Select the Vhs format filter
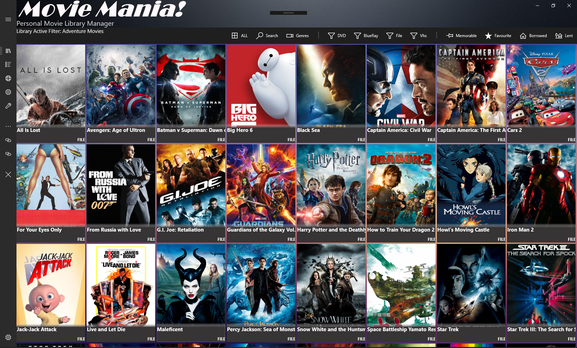 (x=418, y=36)
